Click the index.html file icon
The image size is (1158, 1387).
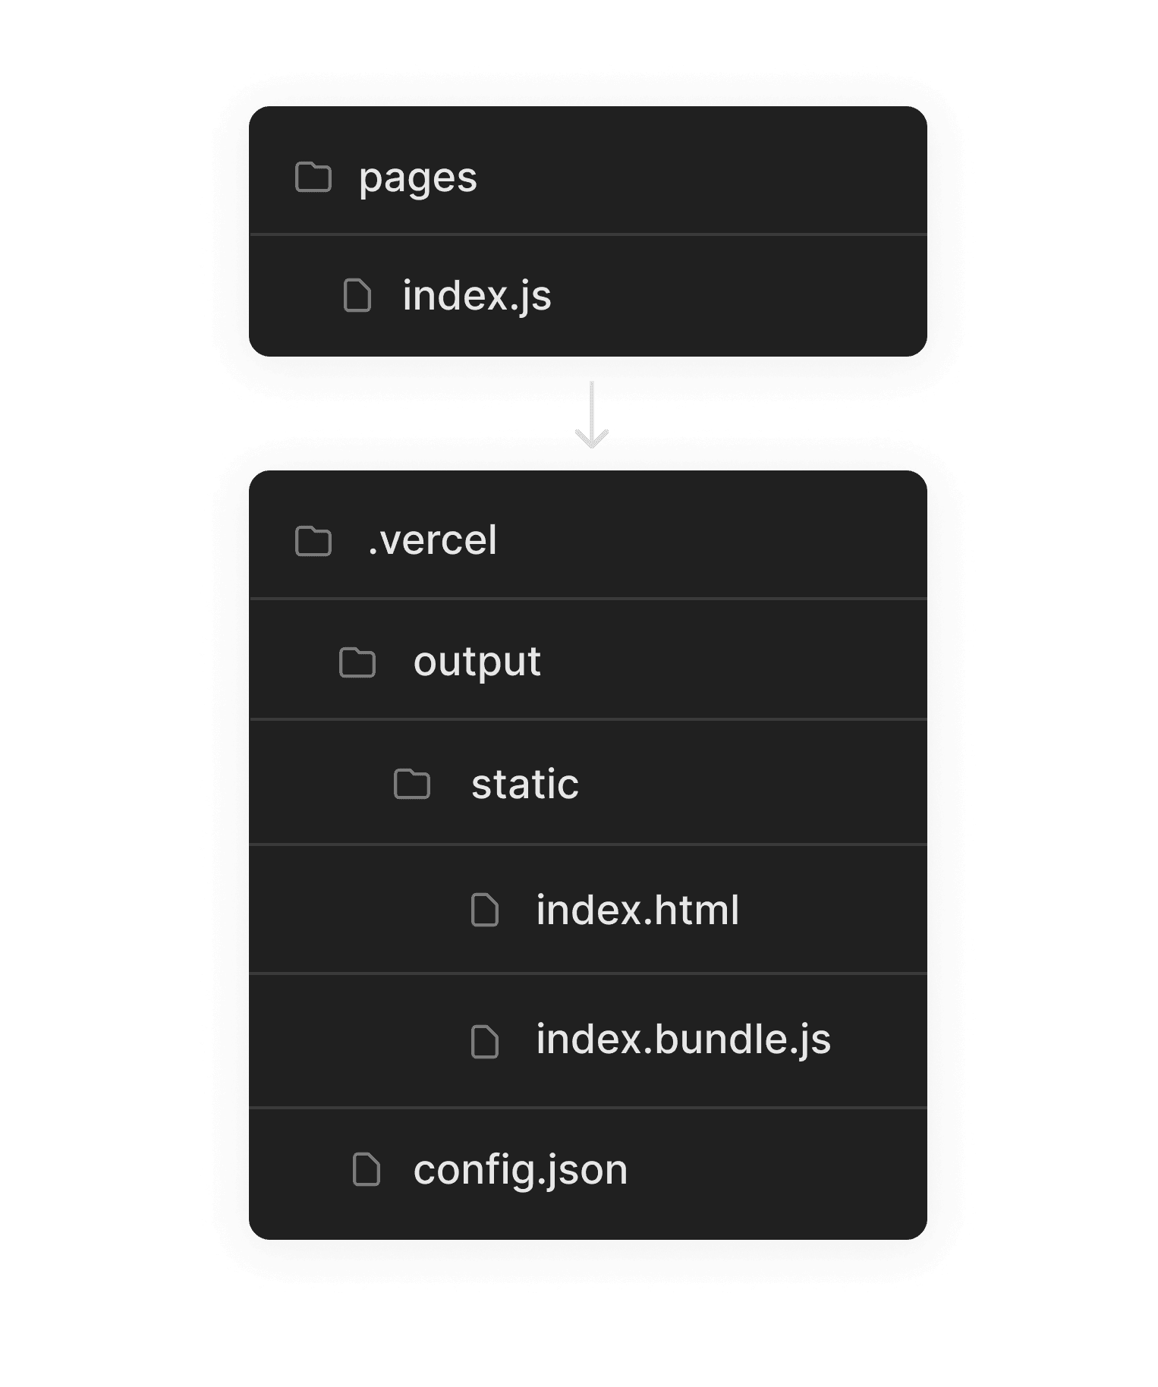tap(485, 910)
